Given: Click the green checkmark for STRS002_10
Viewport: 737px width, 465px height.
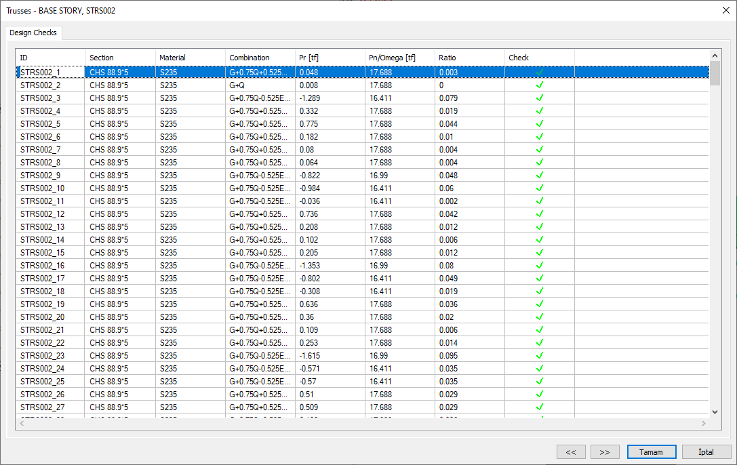Looking at the screenshot, I should pyautogui.click(x=540, y=188).
